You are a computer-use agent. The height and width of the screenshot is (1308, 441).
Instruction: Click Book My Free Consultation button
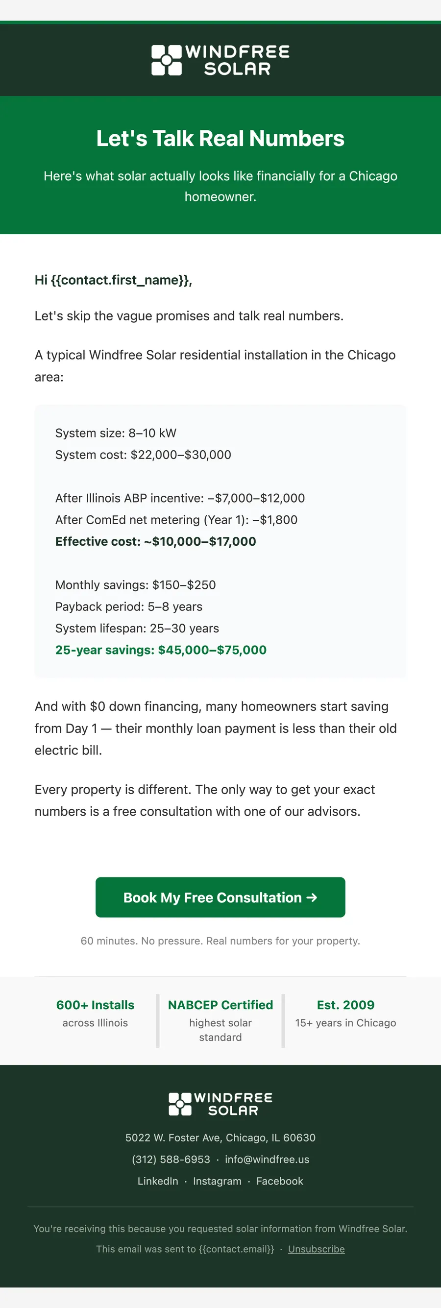coord(220,897)
